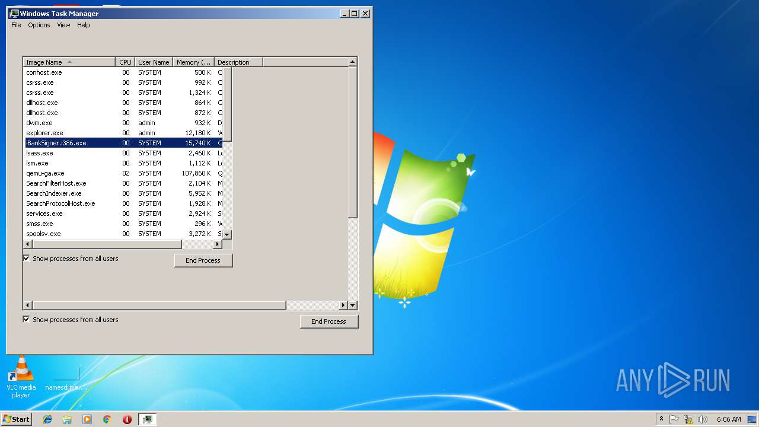Select the qemu-ga.exe process
759x427 pixels.
(x=123, y=173)
